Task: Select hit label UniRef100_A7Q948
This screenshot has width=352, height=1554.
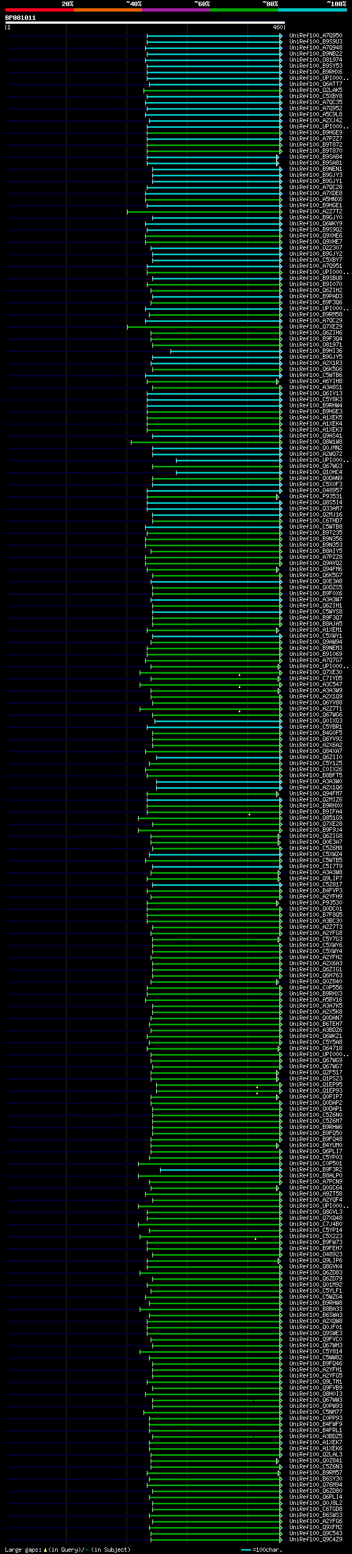Action: [315, 47]
